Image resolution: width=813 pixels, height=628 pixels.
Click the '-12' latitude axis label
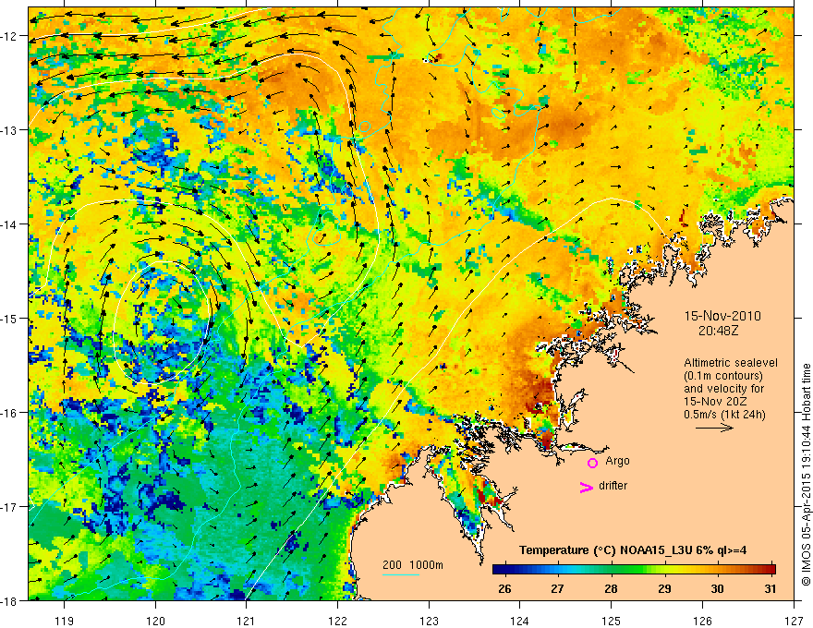tap(10, 36)
